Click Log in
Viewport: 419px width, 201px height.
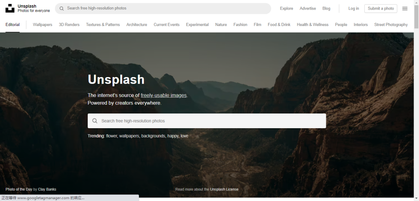pos(353,9)
